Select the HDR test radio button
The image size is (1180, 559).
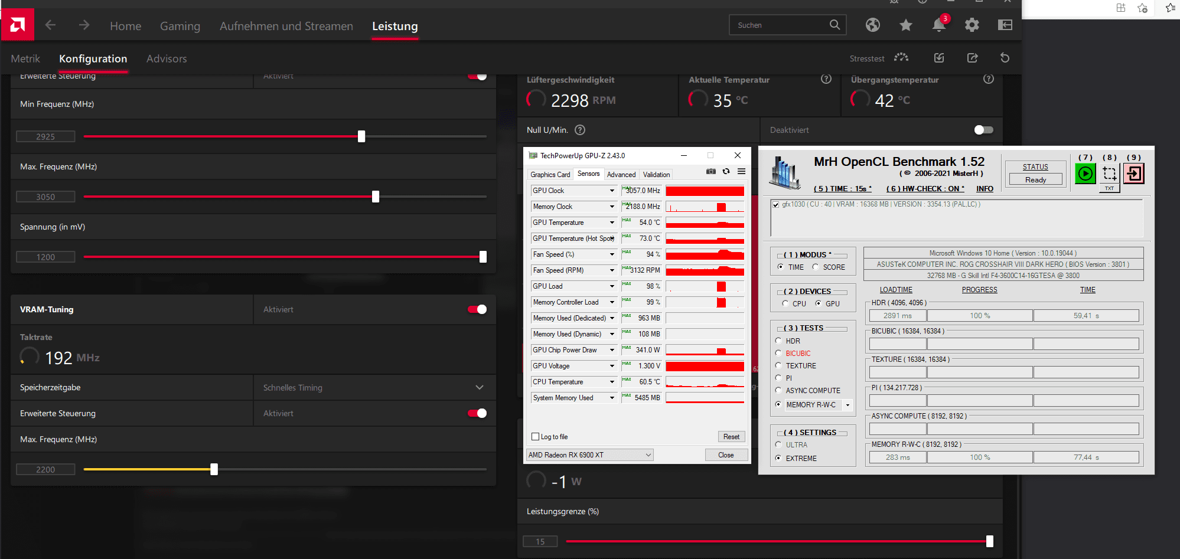(x=778, y=341)
